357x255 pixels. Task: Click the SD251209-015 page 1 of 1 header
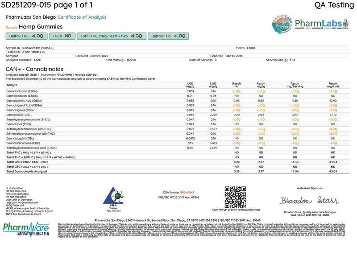click(x=47, y=5)
